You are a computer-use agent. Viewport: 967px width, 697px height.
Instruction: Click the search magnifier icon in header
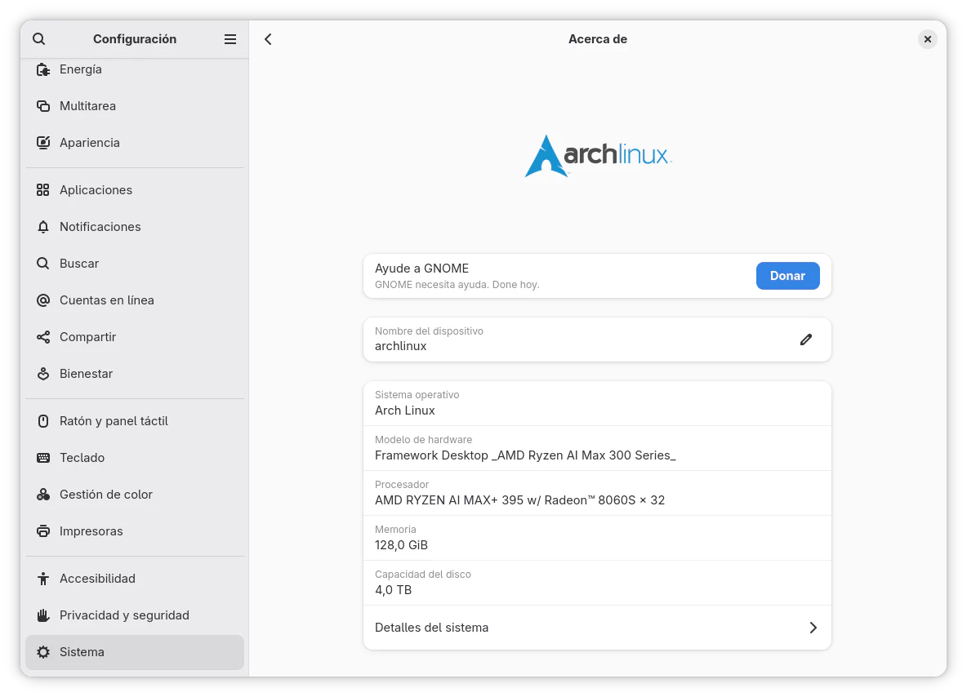click(38, 39)
